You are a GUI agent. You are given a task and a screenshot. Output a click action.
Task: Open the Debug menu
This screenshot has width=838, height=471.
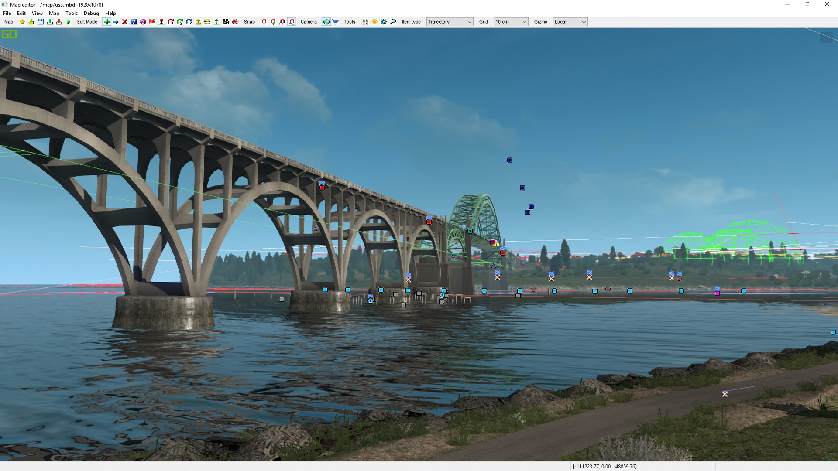[91, 13]
